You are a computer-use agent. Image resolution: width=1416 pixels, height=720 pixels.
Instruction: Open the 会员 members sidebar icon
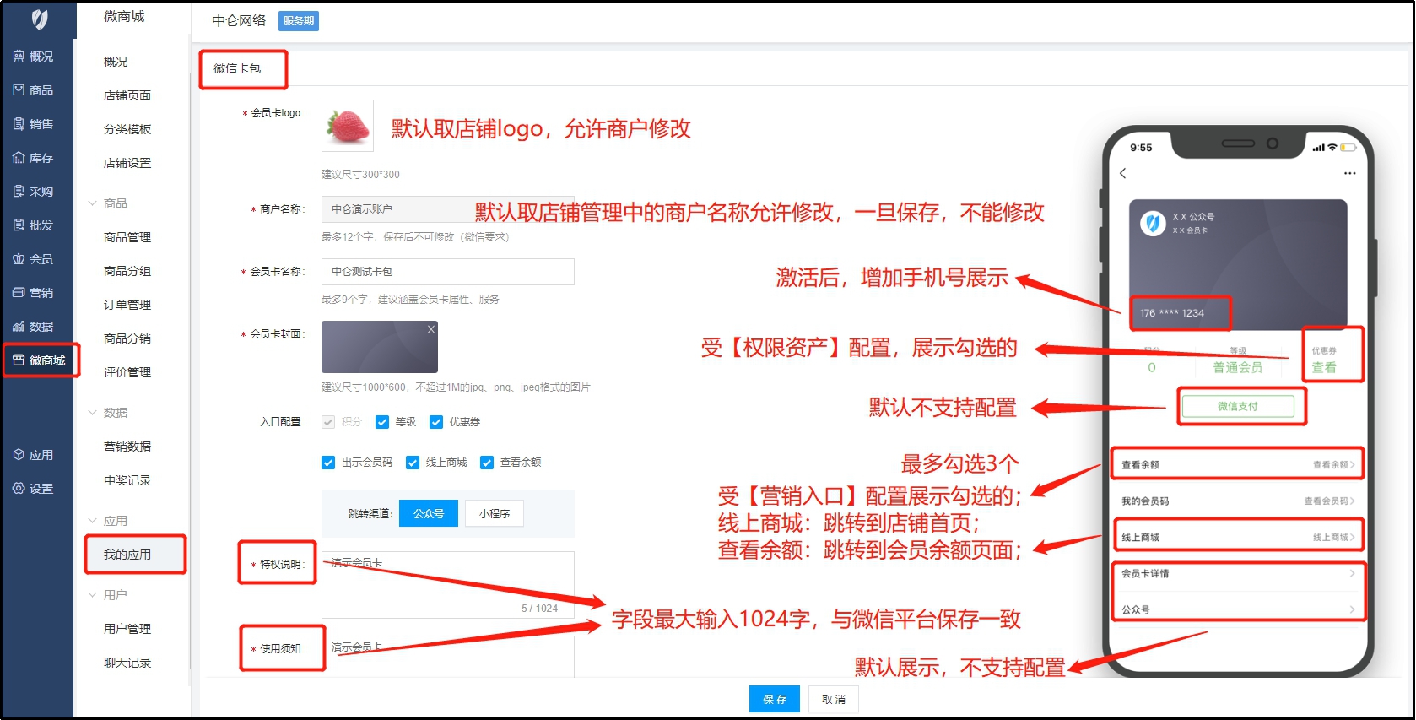(19, 259)
